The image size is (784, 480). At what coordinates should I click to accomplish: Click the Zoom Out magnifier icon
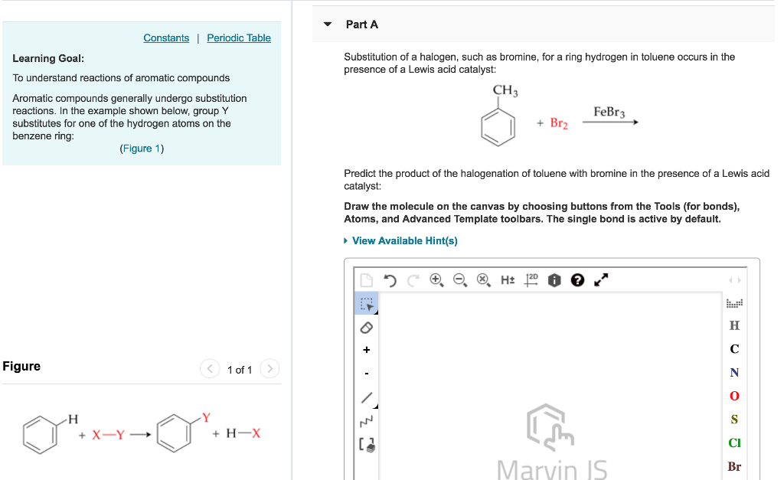(459, 280)
